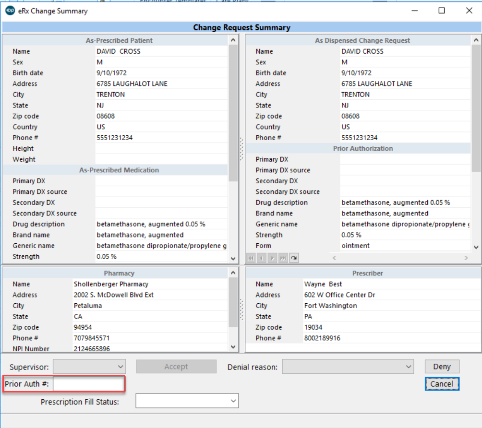
Task: Open the Prescription Fill Status dropdown
Action: coord(187,401)
